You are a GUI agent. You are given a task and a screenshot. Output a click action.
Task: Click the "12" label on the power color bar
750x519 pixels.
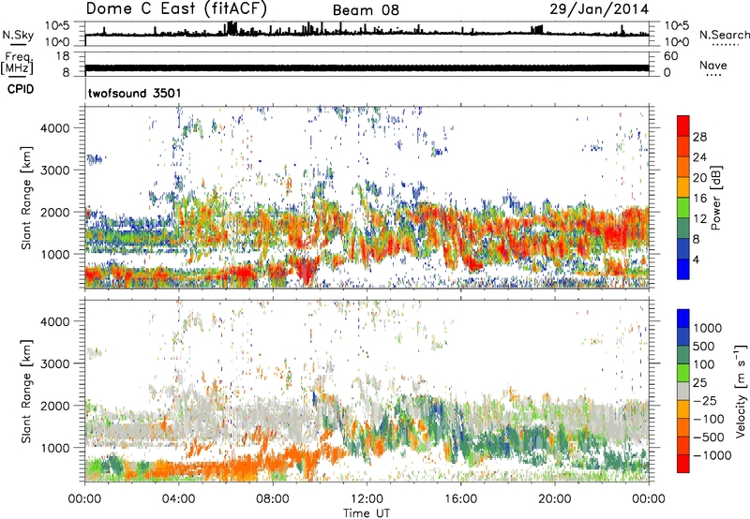tap(699, 219)
